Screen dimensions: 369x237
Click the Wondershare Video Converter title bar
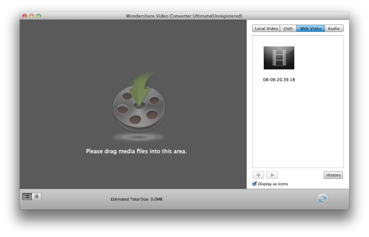pyautogui.click(x=184, y=16)
